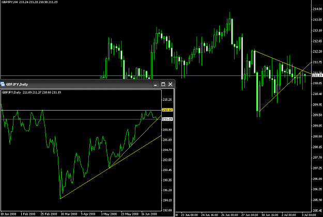Click the GBPJPY,Daily window title text
The height and width of the screenshot is (217, 323).
point(17,84)
